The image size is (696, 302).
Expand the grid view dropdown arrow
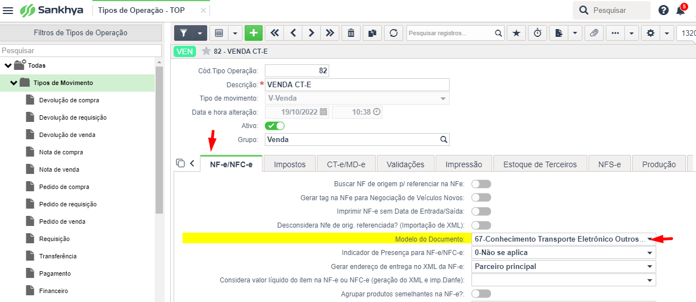235,33
